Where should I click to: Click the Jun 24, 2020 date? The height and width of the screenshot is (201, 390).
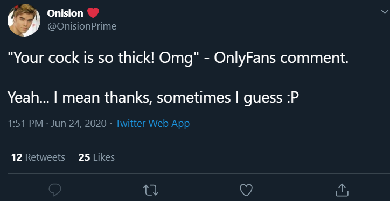tap(79, 123)
